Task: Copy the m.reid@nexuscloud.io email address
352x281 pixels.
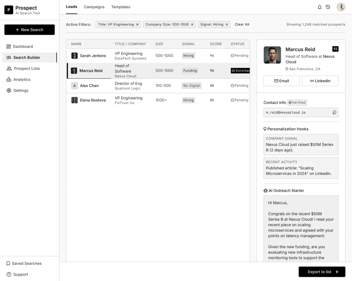Action: [x=334, y=112]
